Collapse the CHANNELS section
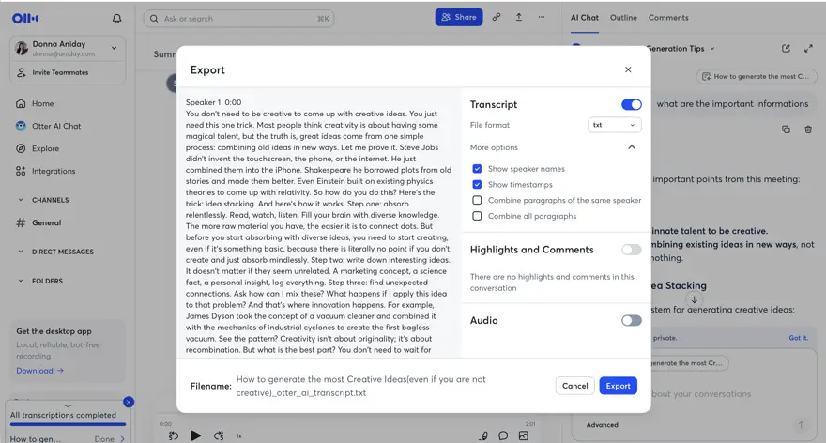The image size is (826, 443). coord(21,200)
